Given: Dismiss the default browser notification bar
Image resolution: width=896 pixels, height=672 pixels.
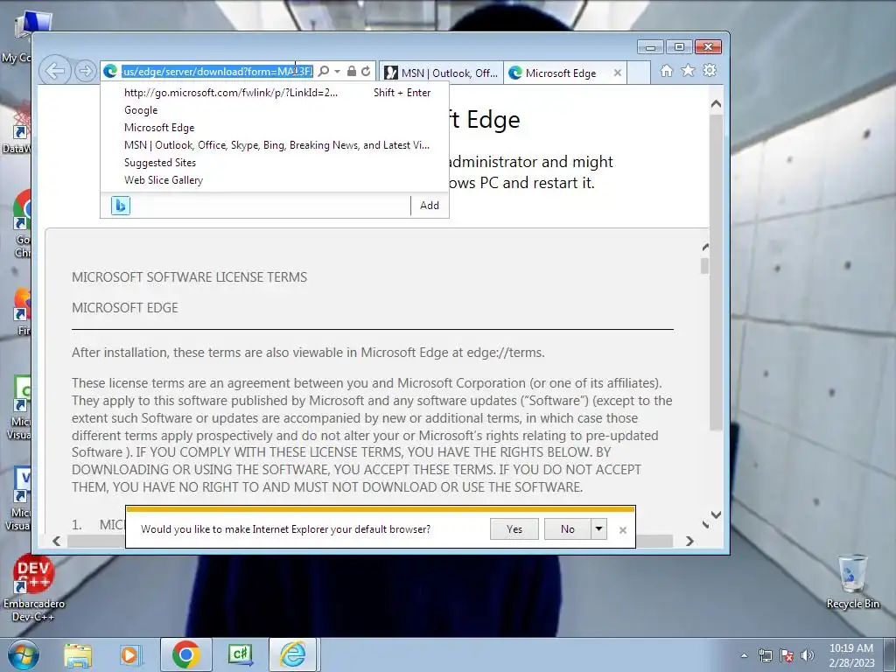Looking at the screenshot, I should click(623, 530).
